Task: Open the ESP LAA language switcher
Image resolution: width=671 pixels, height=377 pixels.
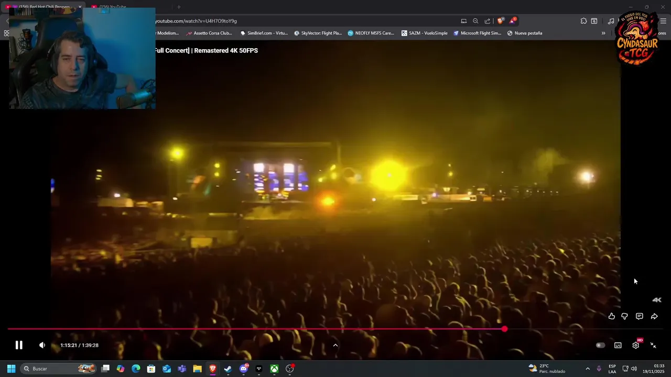Action: coord(612,369)
